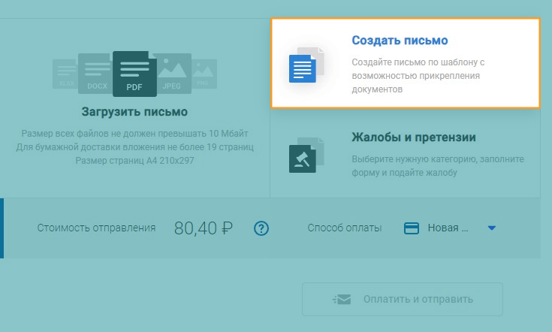Click the Стоимость отправления label

click(x=96, y=228)
